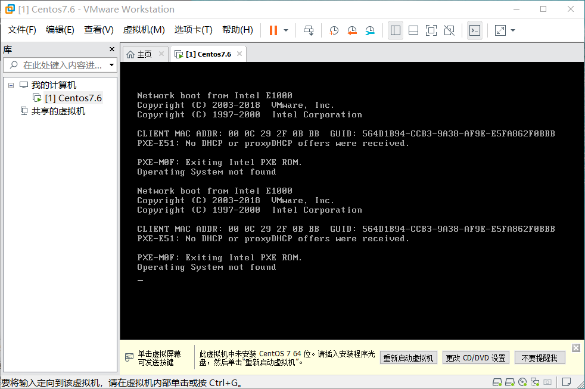Send Ctrl+Alt+Del to the virtual machine
Image resolution: width=585 pixels, height=389 pixels.
click(309, 30)
